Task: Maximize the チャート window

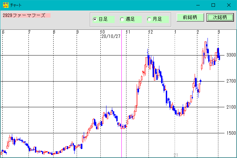Action: pyautogui.click(x=213, y=5)
